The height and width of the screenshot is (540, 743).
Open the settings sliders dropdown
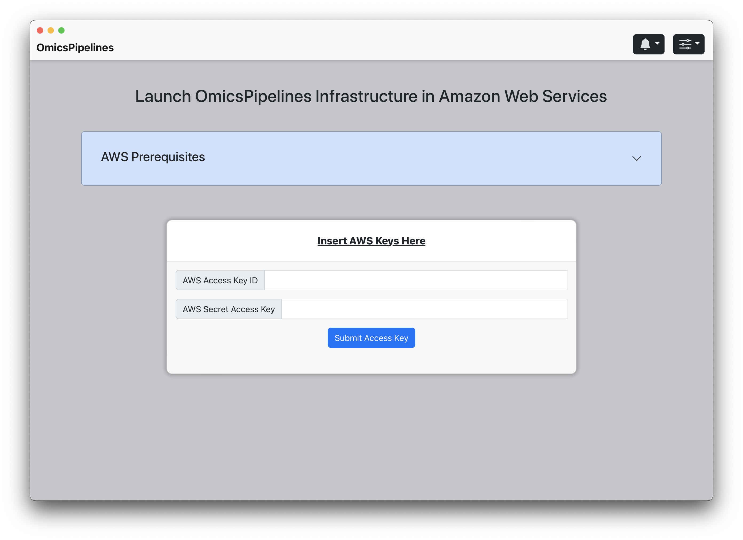(x=689, y=44)
